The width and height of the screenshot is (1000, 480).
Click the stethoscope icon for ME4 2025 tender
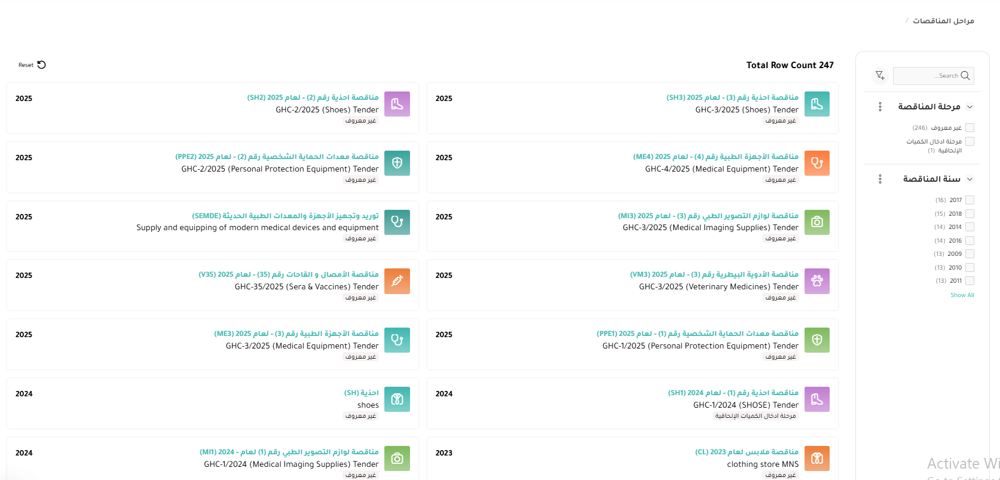(x=816, y=163)
